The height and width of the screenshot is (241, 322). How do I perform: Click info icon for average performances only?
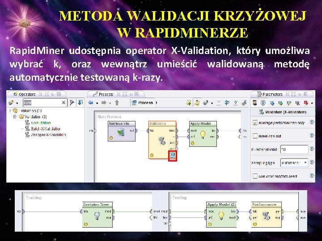pyautogui.click(x=312, y=122)
